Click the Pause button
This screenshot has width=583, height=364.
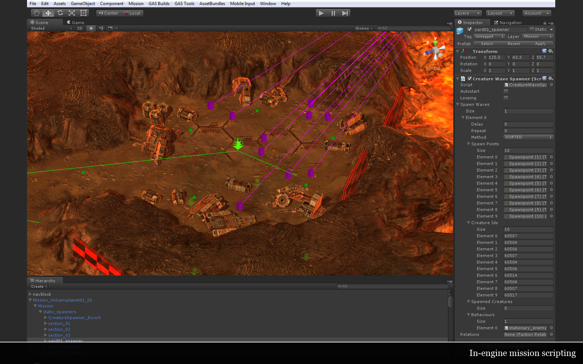pyautogui.click(x=333, y=13)
